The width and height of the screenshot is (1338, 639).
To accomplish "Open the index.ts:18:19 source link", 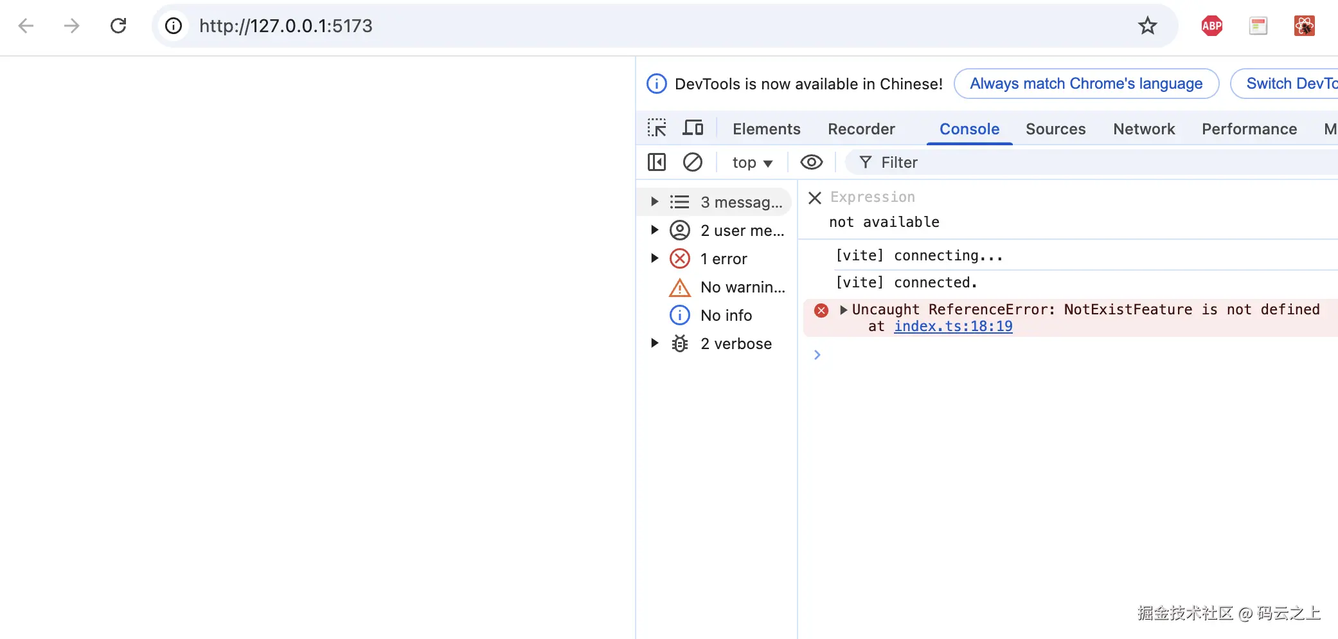I will click(953, 327).
